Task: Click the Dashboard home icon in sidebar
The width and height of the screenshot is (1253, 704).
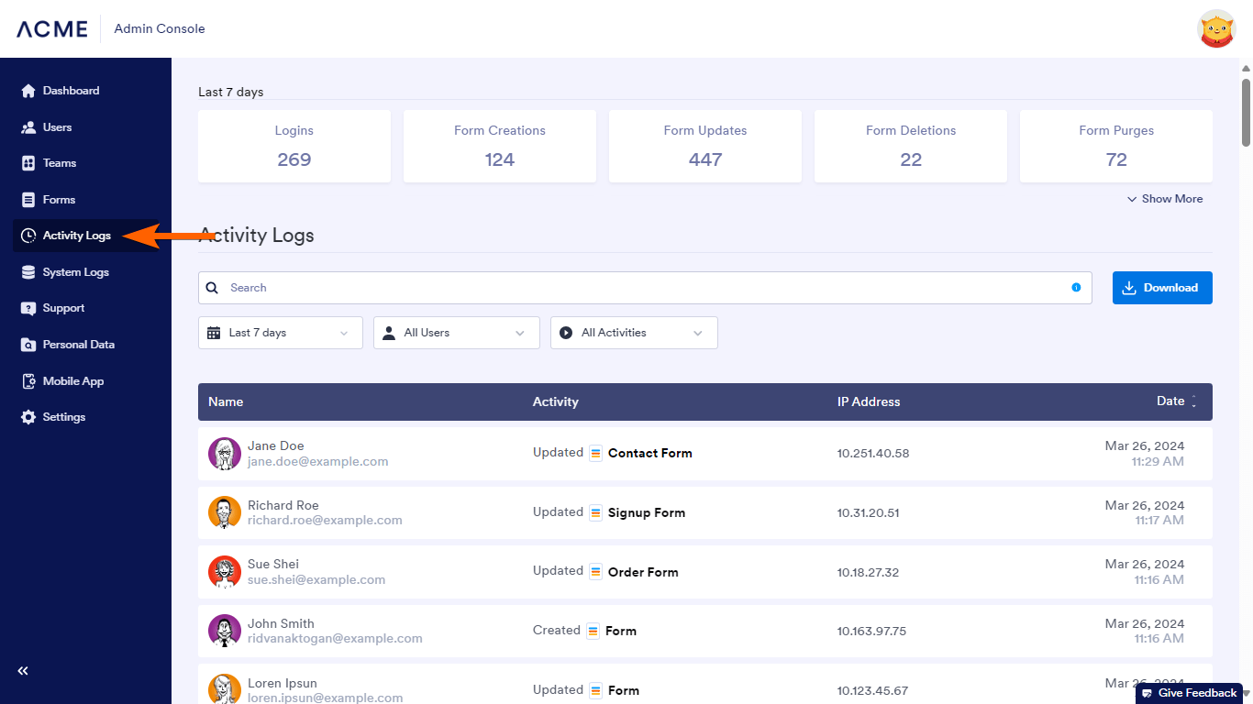Action: [28, 91]
